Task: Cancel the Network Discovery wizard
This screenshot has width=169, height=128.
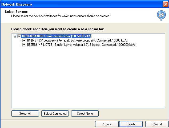Action: [157, 124]
